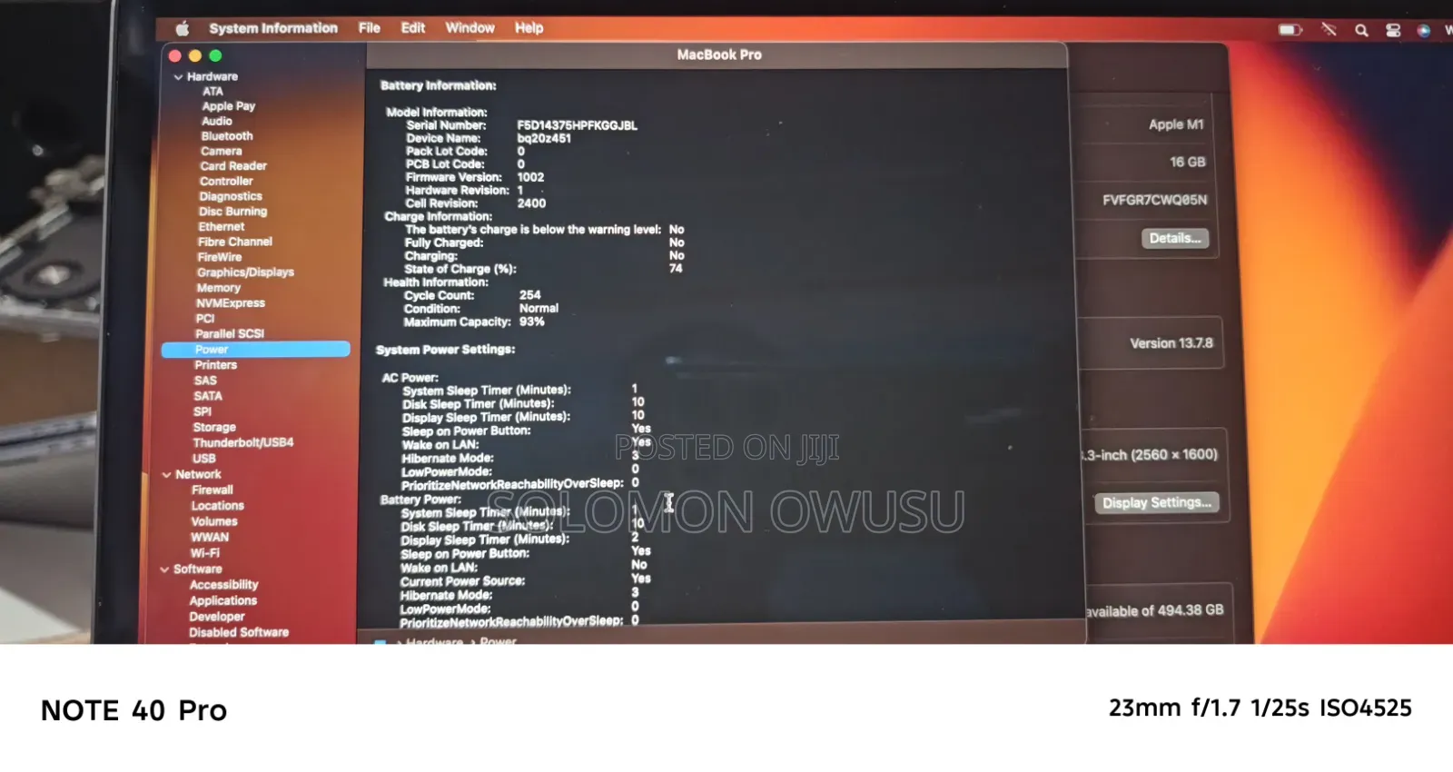Click the Maximum Capacity value 93%
This screenshot has height=772, width=1453.
(532, 322)
